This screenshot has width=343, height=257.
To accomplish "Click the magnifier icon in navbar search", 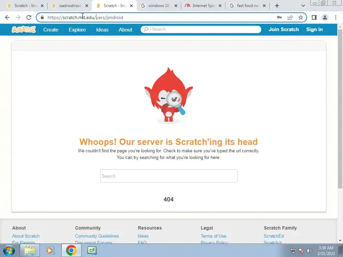I will click(x=146, y=29).
